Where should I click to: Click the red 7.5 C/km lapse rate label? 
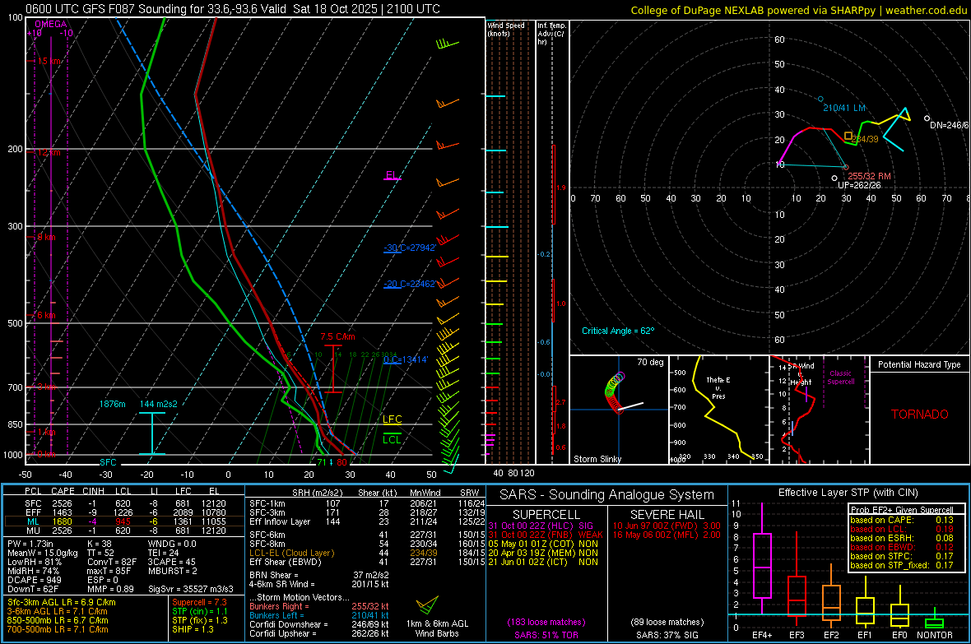tap(337, 337)
